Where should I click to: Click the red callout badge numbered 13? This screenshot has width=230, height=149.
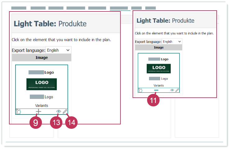56,123
